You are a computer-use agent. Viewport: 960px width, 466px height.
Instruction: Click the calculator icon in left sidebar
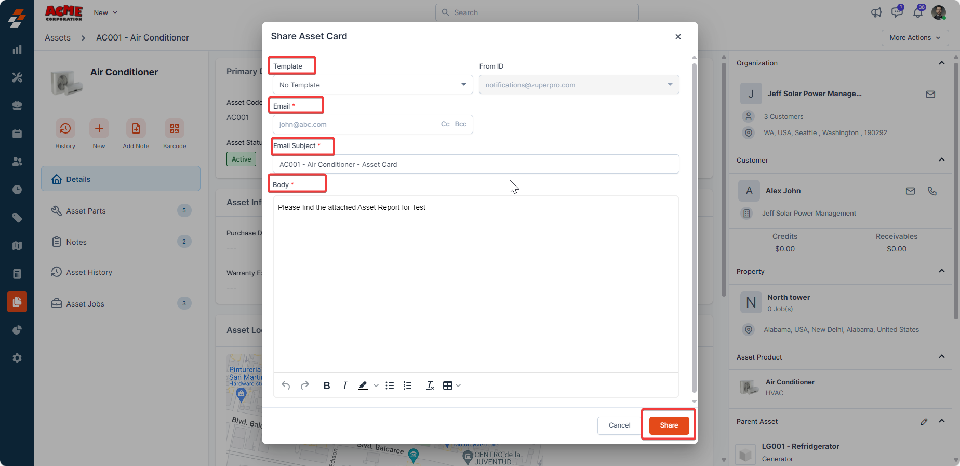17,274
